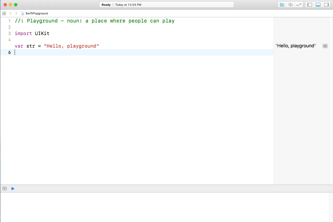The width and height of the screenshot is (333, 222).
Task: Open the related items grid menu
Action: pos(4,13)
